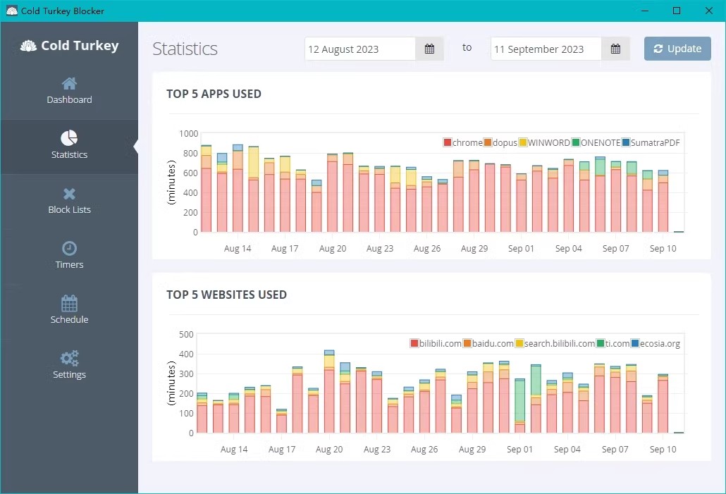Click the Cold Turkey logo in sidebar
Screen dimensions: 726x494
coord(69,45)
